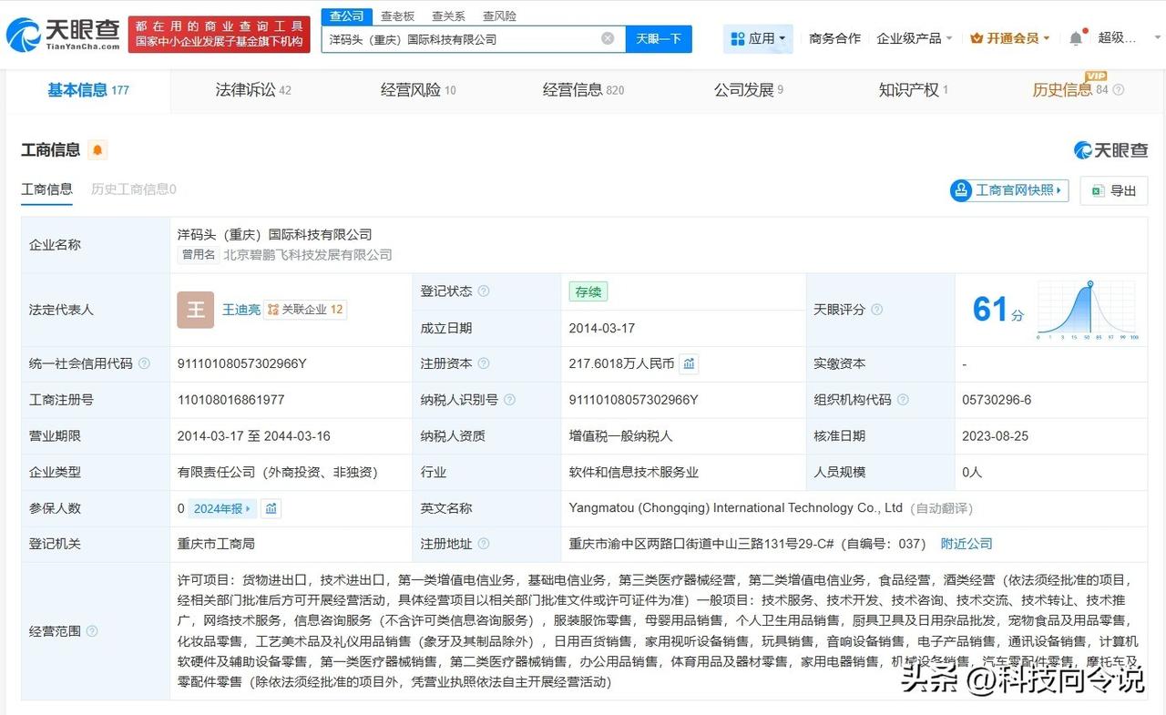
Task: Click help icon next to 经营范围
Action: (x=92, y=631)
